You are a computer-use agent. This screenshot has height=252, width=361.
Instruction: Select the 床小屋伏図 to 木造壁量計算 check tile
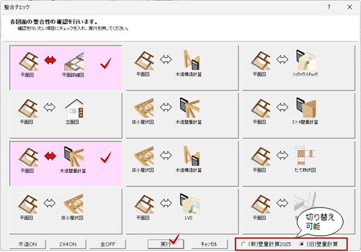[x=182, y=115]
